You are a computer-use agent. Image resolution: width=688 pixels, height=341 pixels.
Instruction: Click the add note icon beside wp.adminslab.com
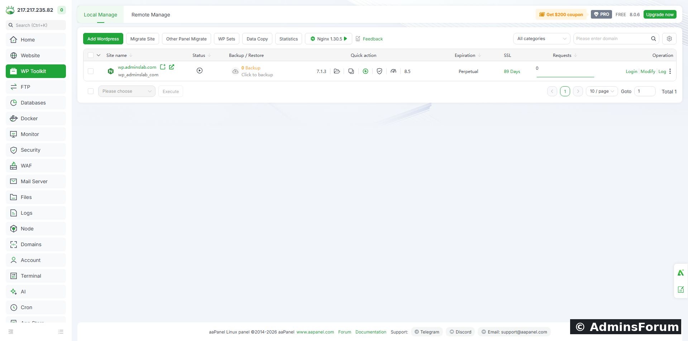coord(163,67)
